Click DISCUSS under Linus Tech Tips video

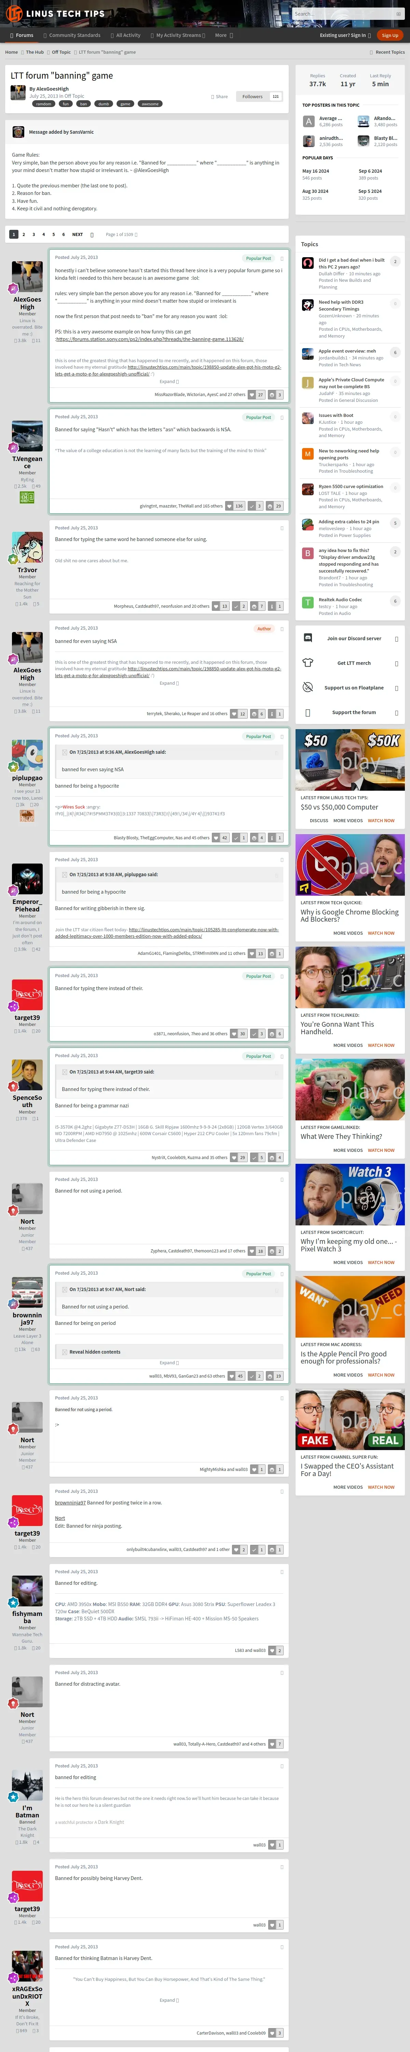[318, 820]
